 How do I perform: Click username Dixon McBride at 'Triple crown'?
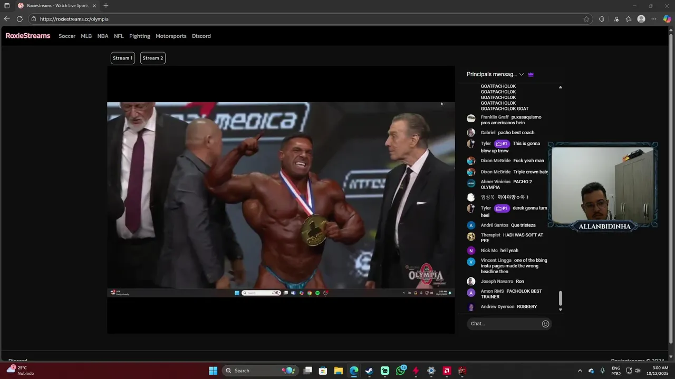(x=496, y=172)
